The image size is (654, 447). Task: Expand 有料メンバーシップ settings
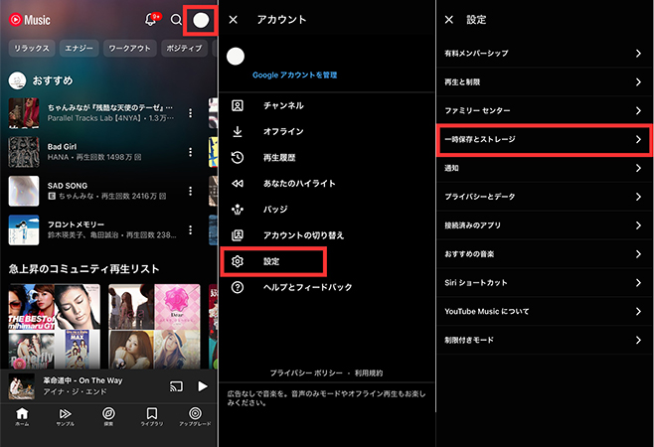point(545,54)
